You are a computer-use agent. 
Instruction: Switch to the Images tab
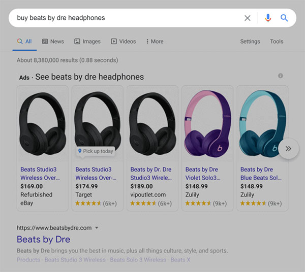(x=87, y=41)
